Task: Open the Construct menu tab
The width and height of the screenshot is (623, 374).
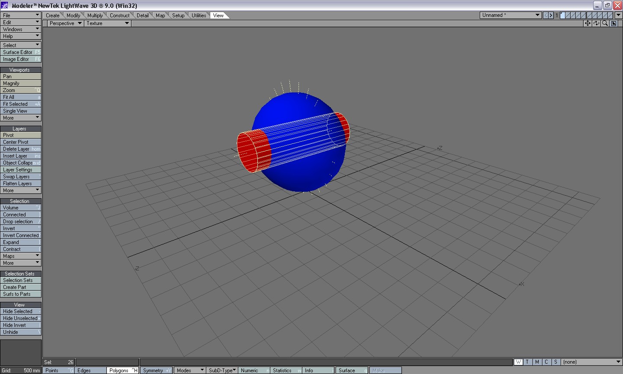Action: click(x=119, y=15)
